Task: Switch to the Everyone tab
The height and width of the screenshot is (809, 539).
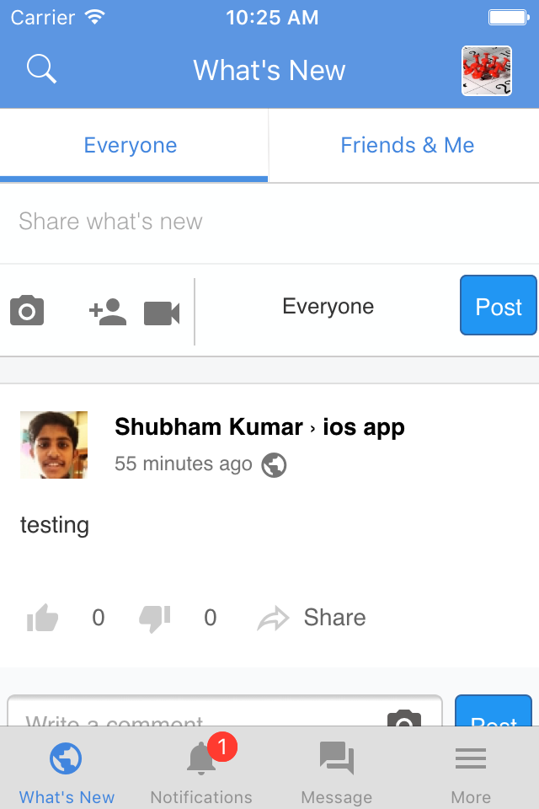Action: pyautogui.click(x=131, y=145)
